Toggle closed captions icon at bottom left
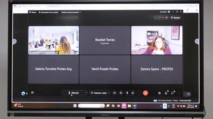This screenshot has width=213, height=119. [x=33, y=93]
